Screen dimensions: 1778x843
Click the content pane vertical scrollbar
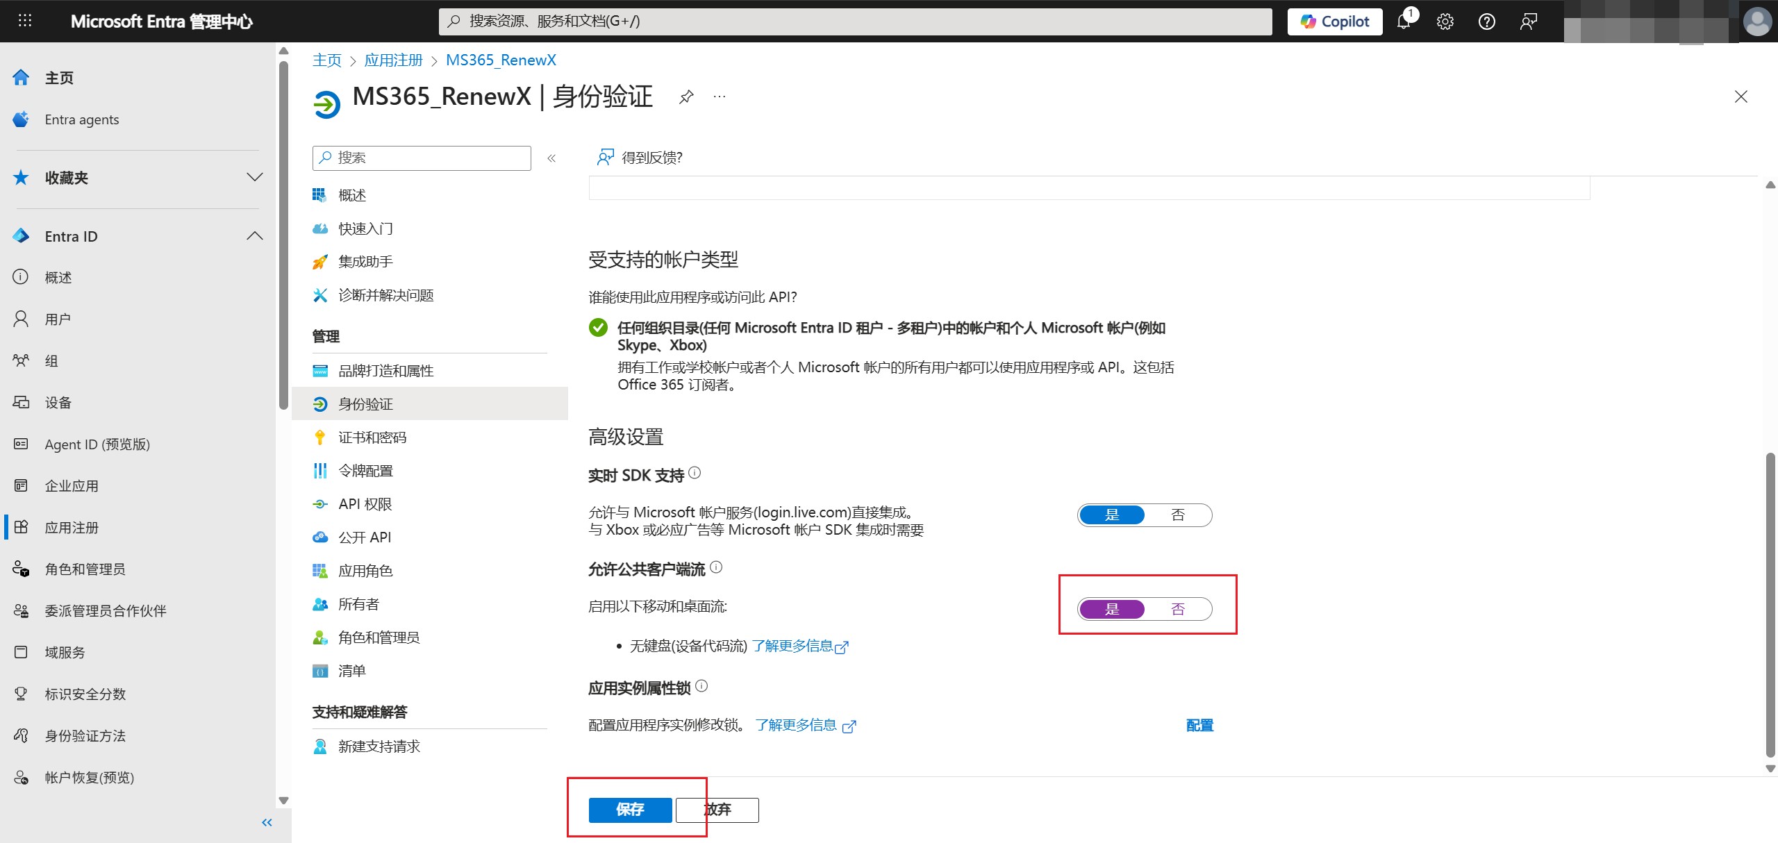[1770, 605]
